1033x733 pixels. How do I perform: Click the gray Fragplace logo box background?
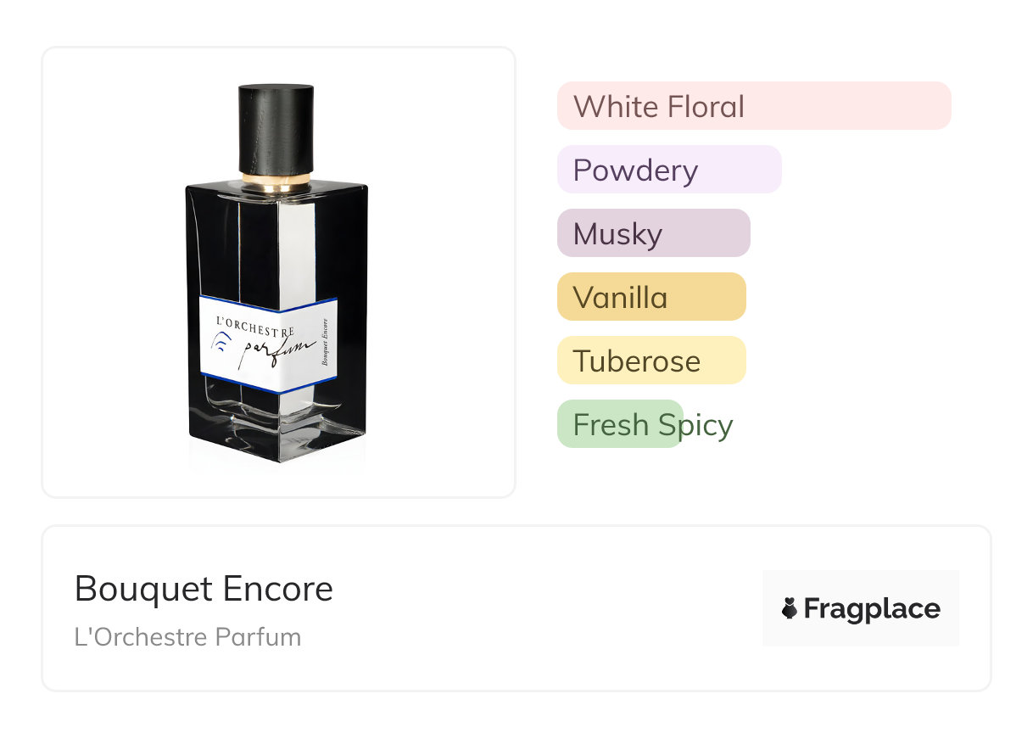(861, 608)
